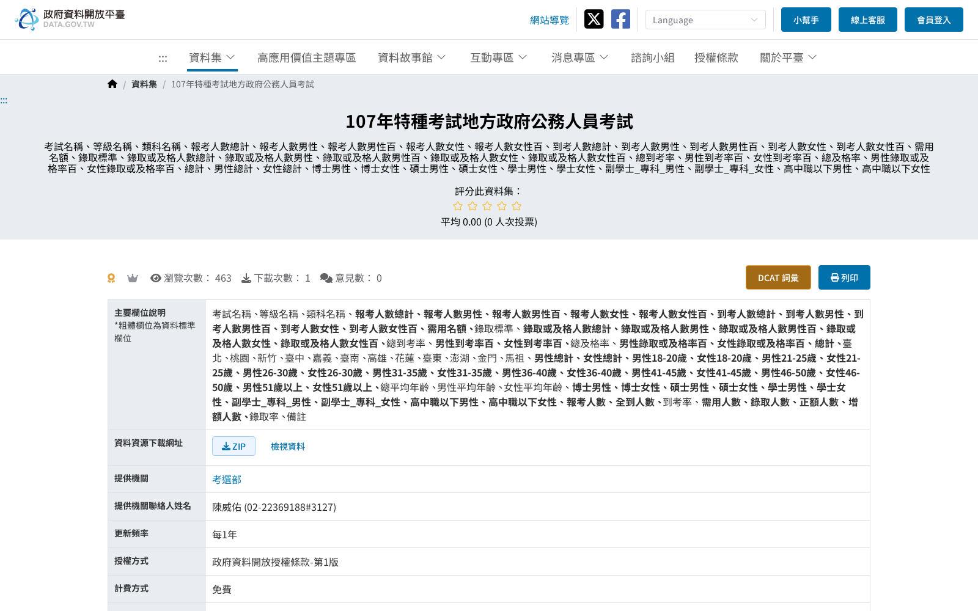Click the 平均 0.00 (0 人次投票) text

click(489, 222)
